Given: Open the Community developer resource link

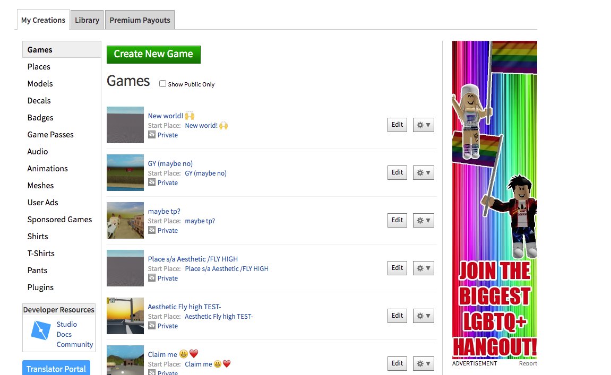Looking at the screenshot, I should pyautogui.click(x=75, y=344).
